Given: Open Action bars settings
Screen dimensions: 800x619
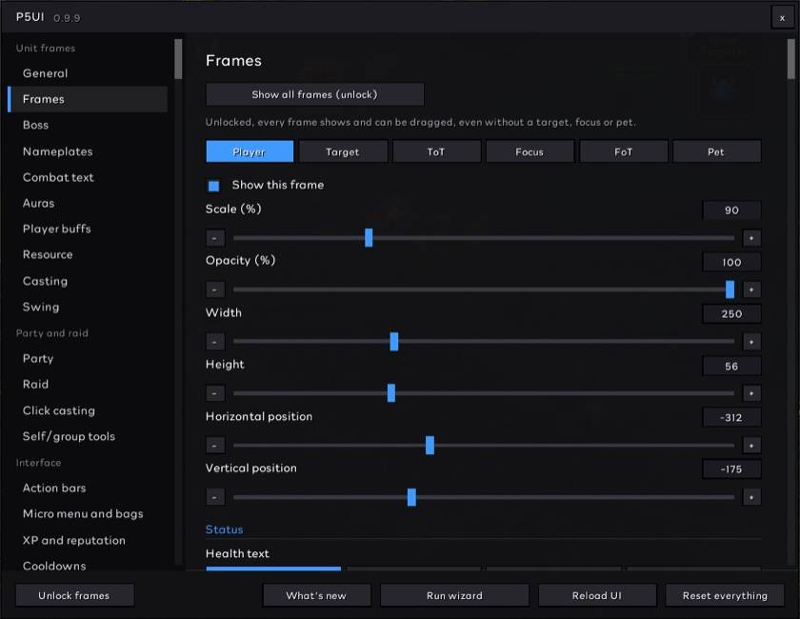Looking at the screenshot, I should click(88, 488).
